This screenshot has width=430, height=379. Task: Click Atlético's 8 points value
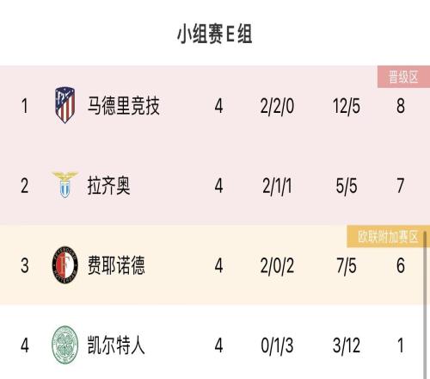point(401,106)
